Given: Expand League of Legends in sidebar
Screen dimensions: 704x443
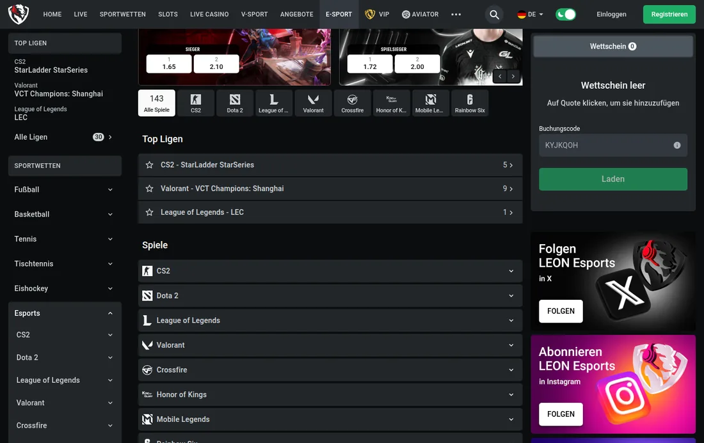Looking at the screenshot, I should pos(65,380).
